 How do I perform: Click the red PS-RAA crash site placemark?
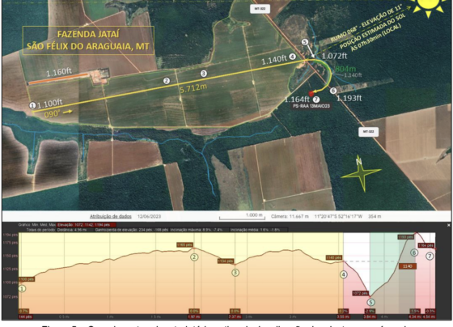[x=311, y=94]
